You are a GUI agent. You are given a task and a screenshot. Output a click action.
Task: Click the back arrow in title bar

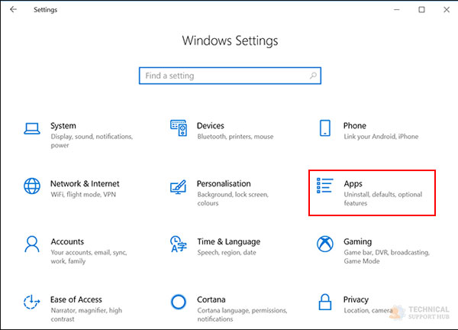pyautogui.click(x=13, y=10)
